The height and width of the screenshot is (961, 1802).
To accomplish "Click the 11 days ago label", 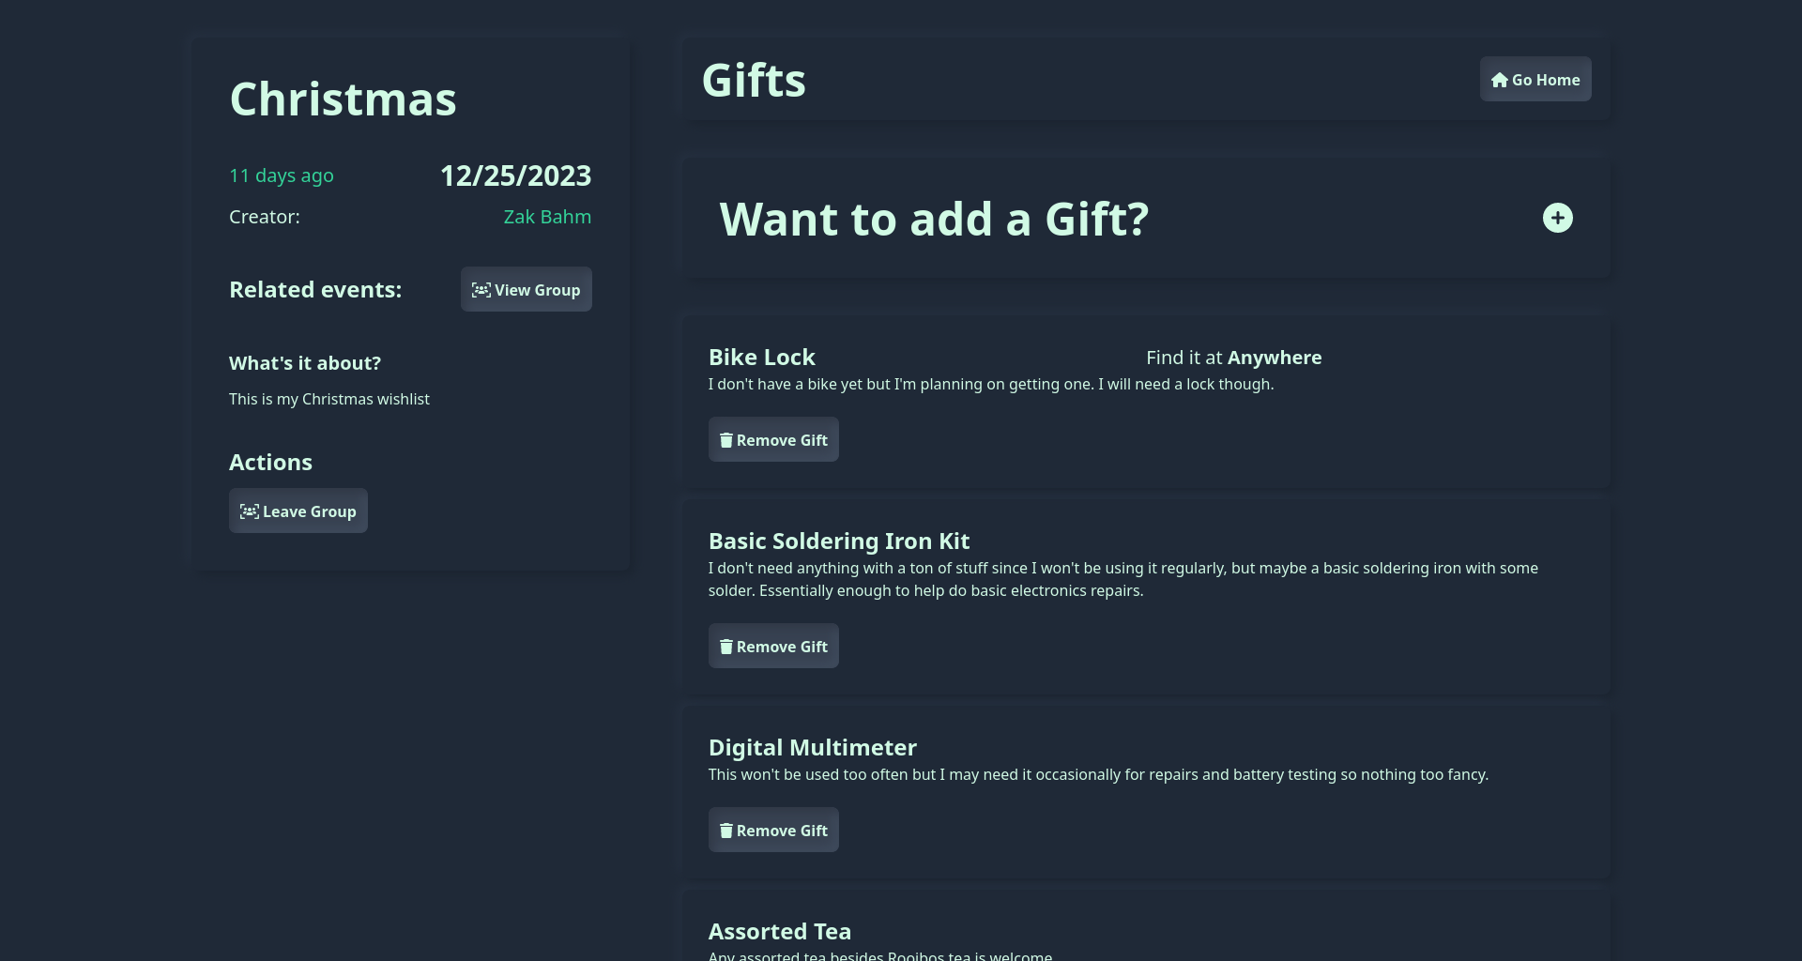I will tap(282, 175).
